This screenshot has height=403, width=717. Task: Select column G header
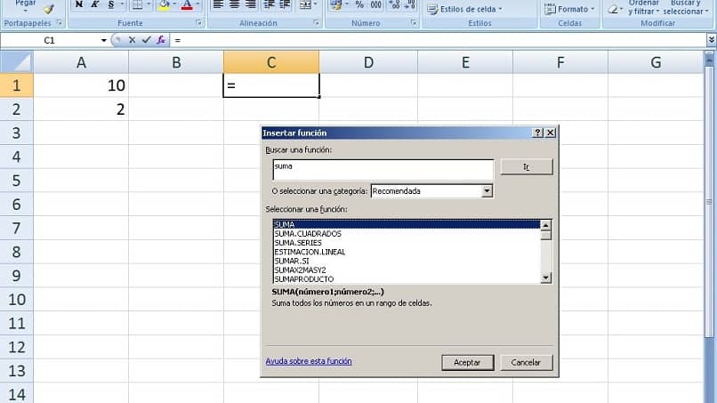(656, 62)
